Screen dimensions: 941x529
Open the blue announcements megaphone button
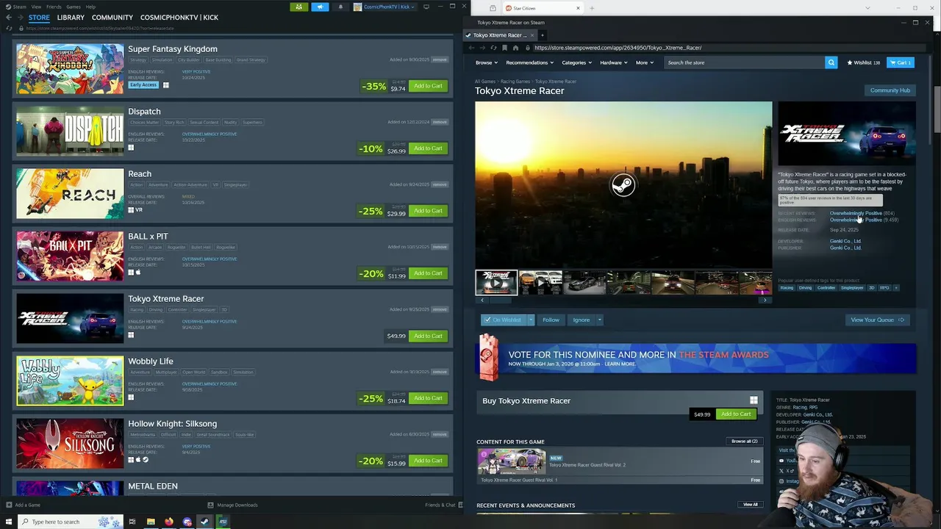pyautogui.click(x=320, y=7)
